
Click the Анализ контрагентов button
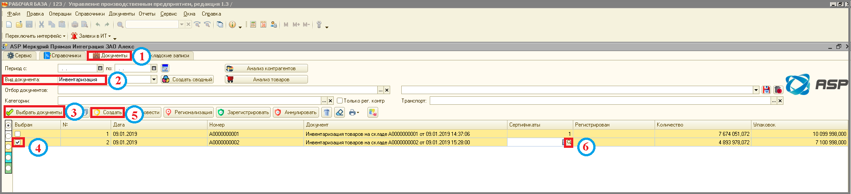(x=266, y=68)
